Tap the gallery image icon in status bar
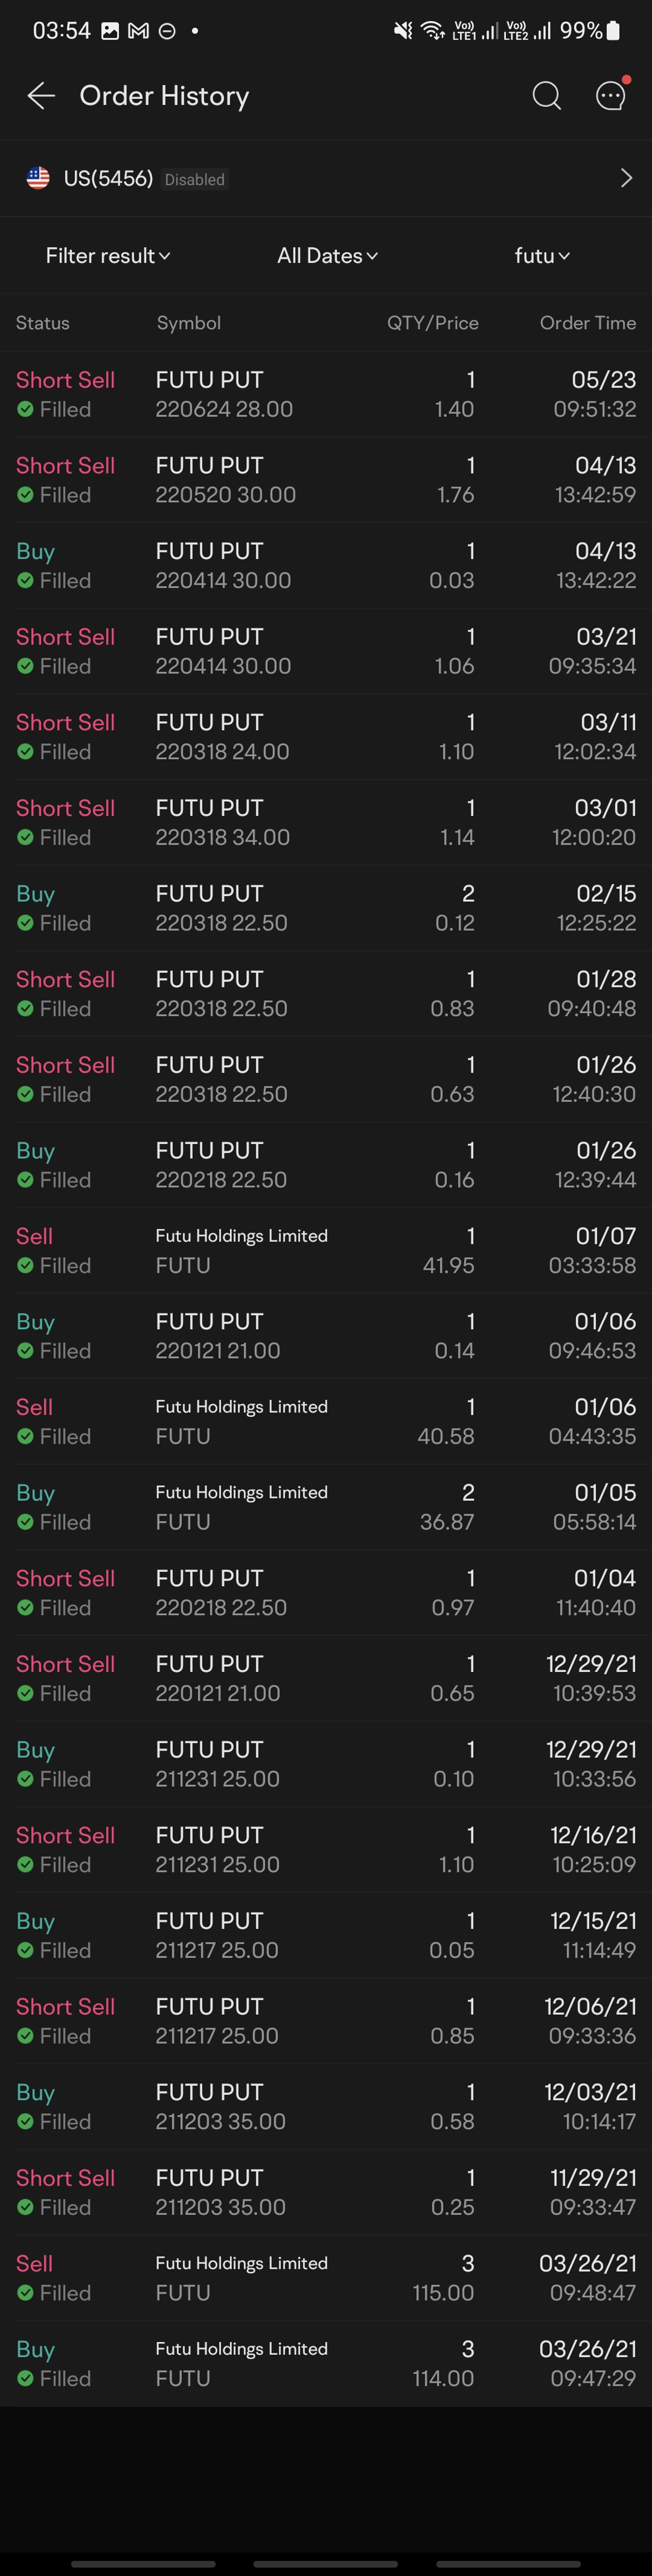The width and height of the screenshot is (652, 2576). tap(110, 31)
